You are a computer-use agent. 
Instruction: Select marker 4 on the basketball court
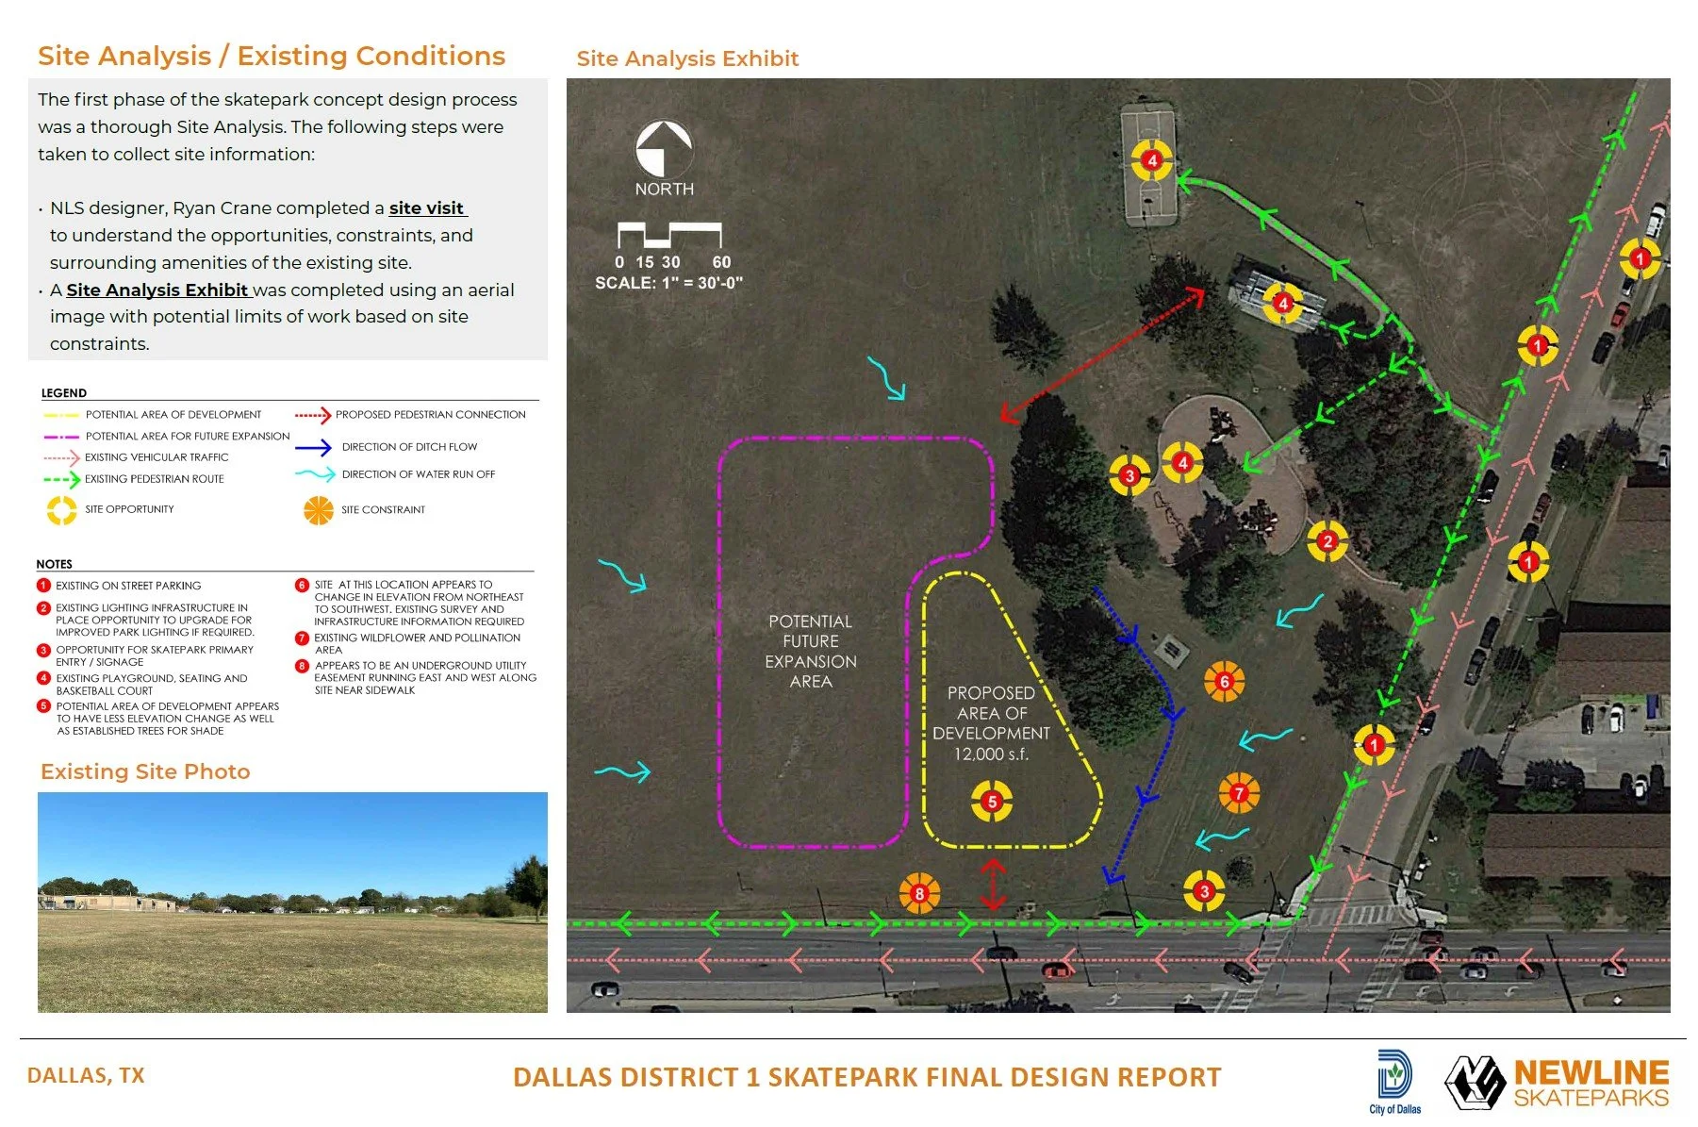[1151, 160]
